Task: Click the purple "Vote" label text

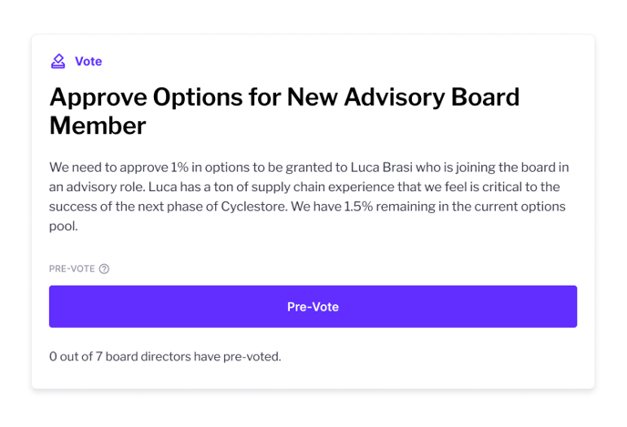Action: 88,61
